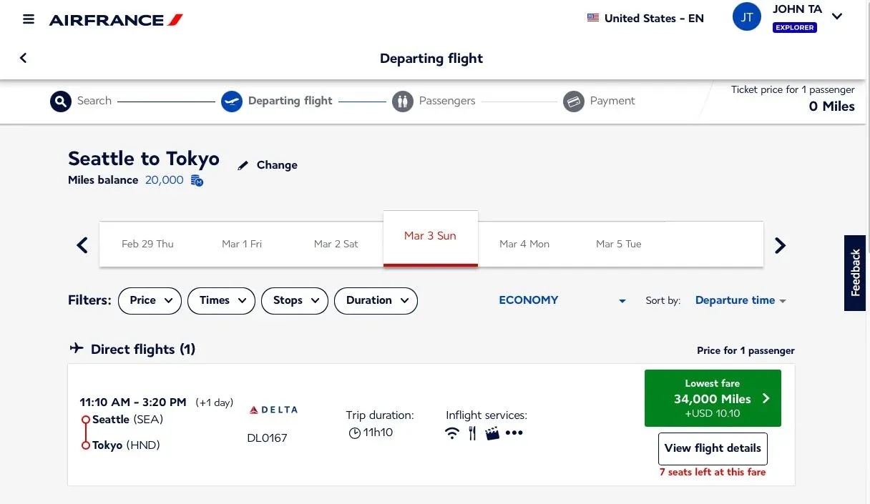Click the back arrow icon
Image resolution: width=870 pixels, height=504 pixels.
[x=23, y=58]
